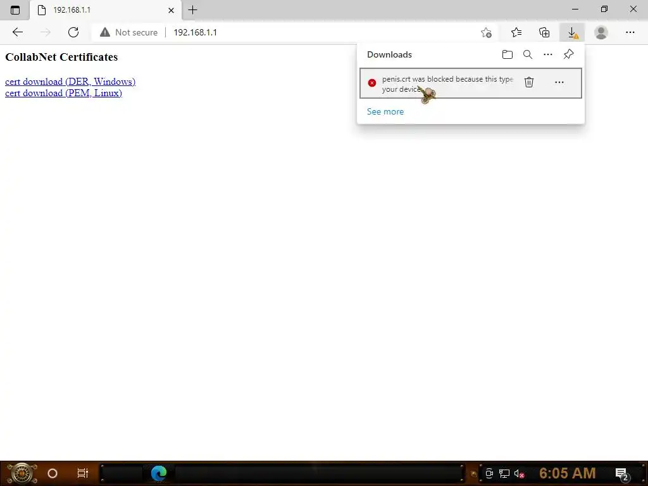The height and width of the screenshot is (486, 648).
Task: Open the tab actions menu icon
Action: click(x=15, y=10)
